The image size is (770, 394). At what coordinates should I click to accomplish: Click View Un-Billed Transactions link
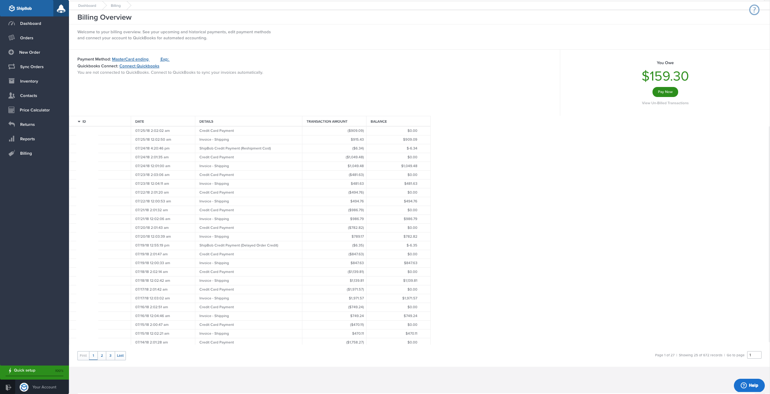tap(665, 103)
